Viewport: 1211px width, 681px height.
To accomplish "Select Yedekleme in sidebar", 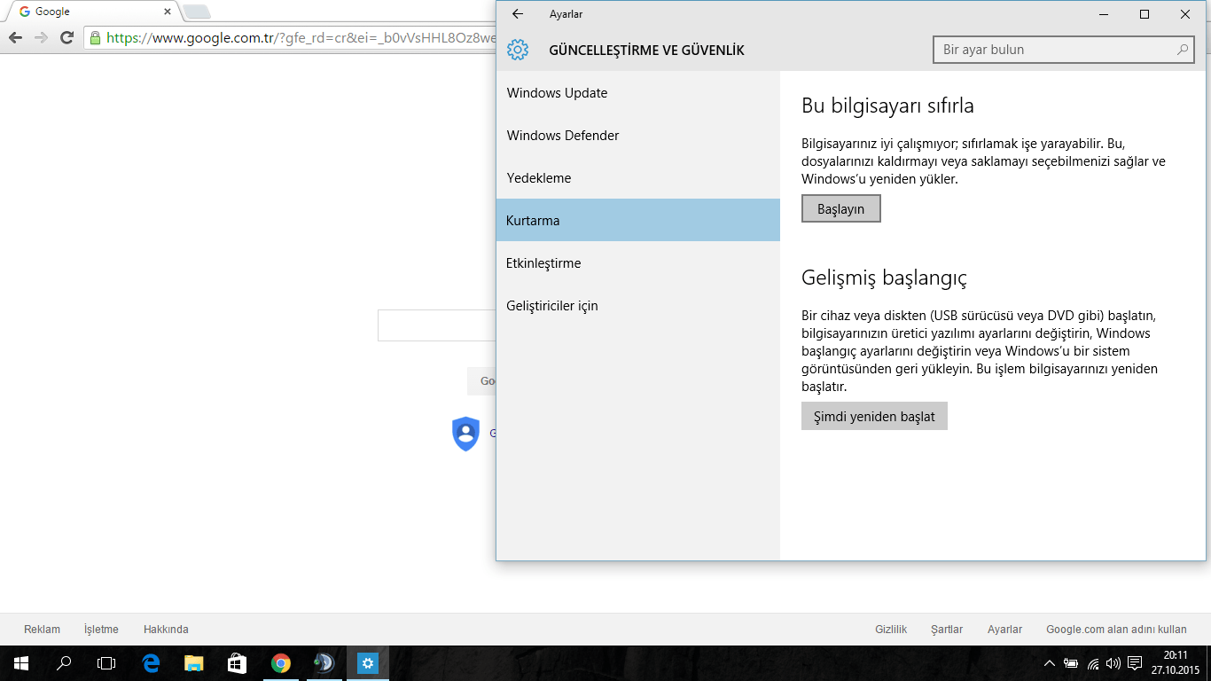I will [638, 178].
